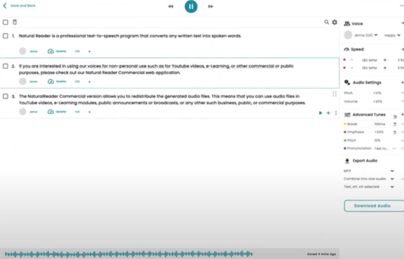Click the plus icon on paragraph 3

click(x=328, y=113)
